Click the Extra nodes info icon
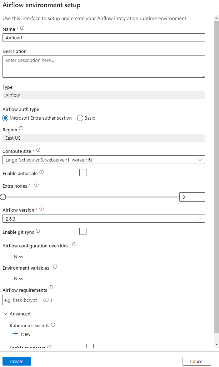This screenshot has width=219, height=367. pyautogui.click(x=36, y=185)
